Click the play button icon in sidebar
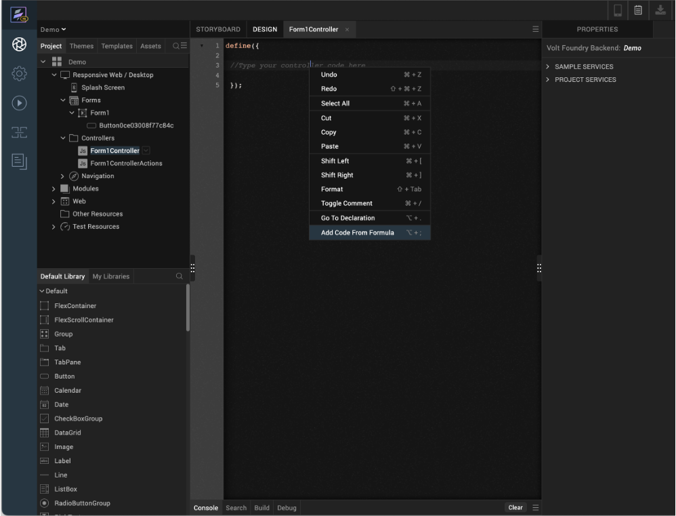 point(19,103)
